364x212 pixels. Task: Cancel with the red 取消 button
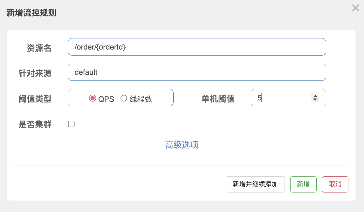coord(335,184)
